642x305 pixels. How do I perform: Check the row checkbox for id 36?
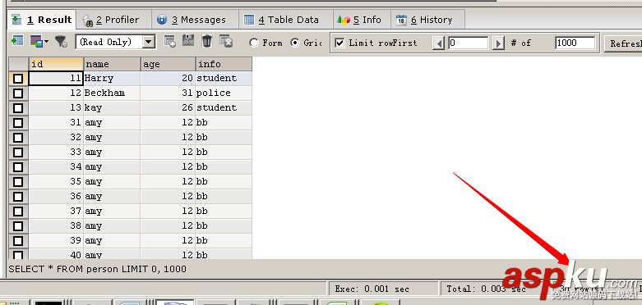pos(18,197)
